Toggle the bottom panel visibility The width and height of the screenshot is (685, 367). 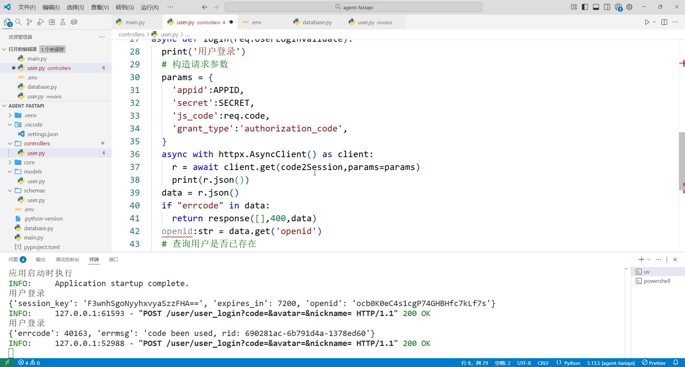pyautogui.click(x=596, y=7)
